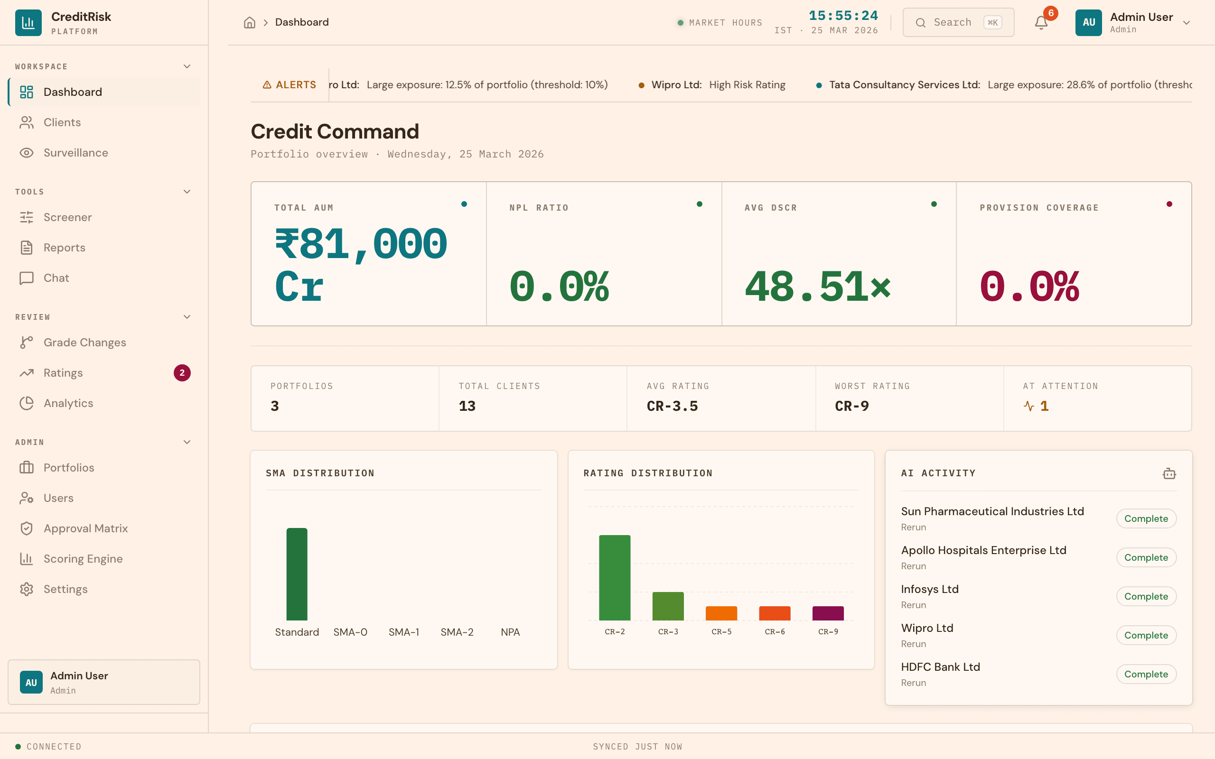The height and width of the screenshot is (759, 1215).
Task: Click the Portfolios briefcase icon
Action: (27, 468)
